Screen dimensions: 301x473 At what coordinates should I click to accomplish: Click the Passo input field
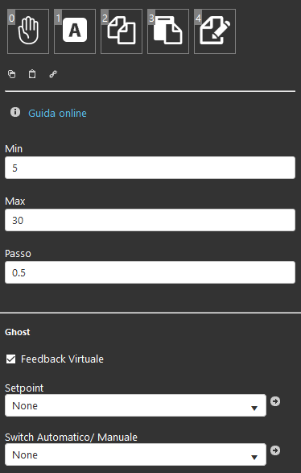coord(150,272)
